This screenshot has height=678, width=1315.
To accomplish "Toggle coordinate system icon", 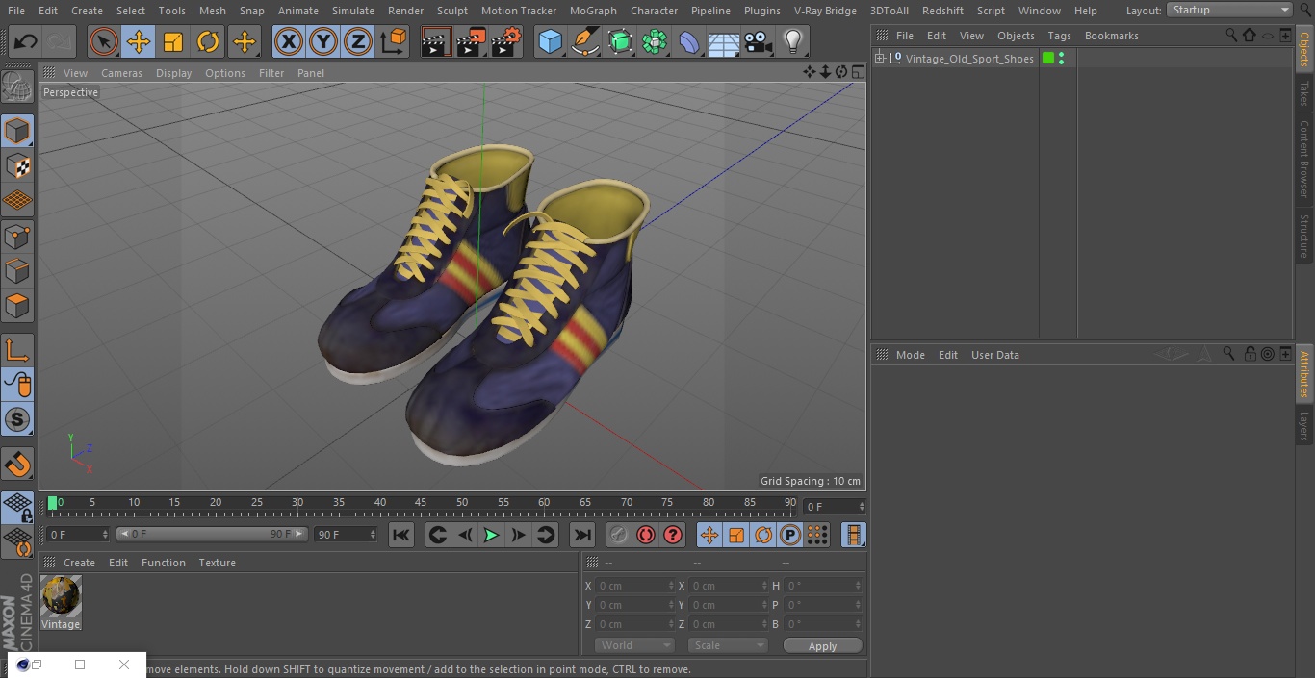I will 394,41.
